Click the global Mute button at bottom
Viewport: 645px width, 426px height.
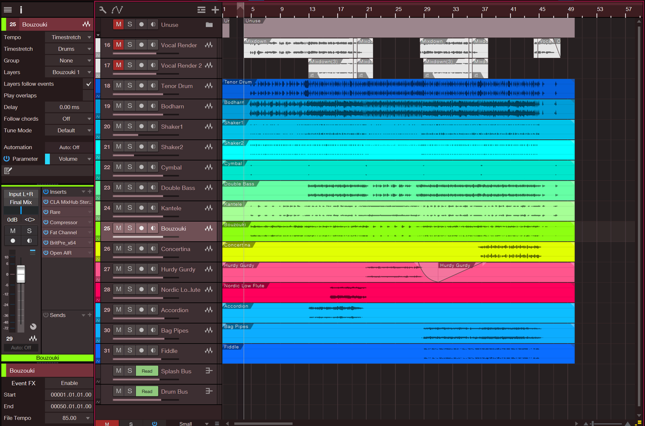[106, 423]
